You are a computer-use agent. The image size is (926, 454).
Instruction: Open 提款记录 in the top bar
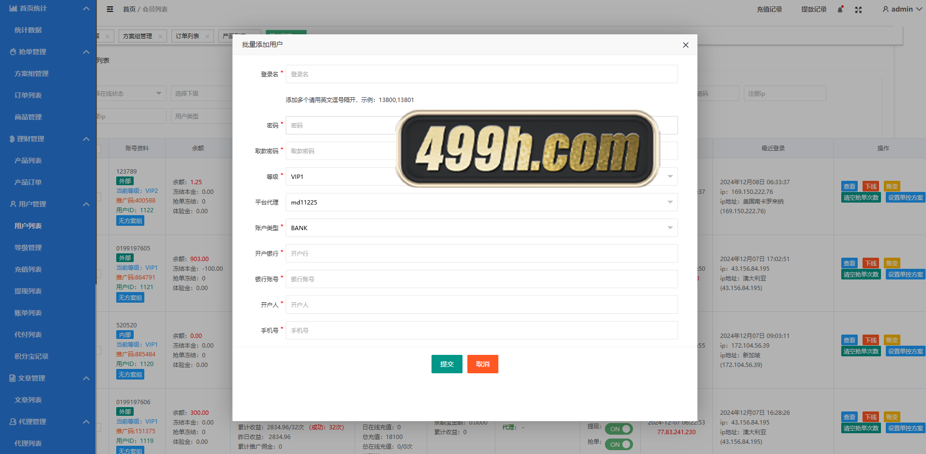[x=814, y=9]
